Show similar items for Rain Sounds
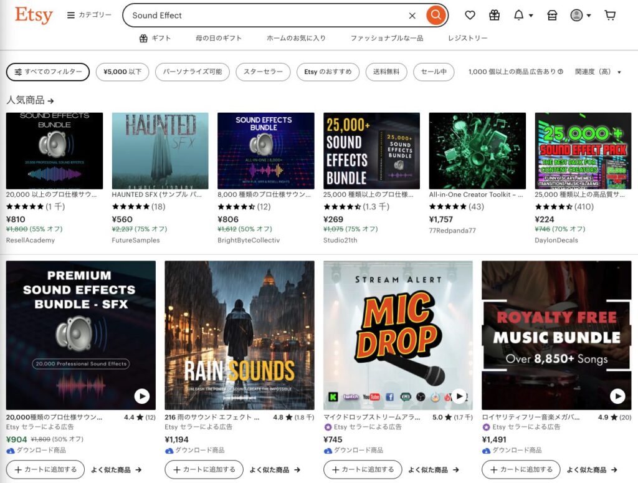The height and width of the screenshot is (483, 638). (275, 469)
